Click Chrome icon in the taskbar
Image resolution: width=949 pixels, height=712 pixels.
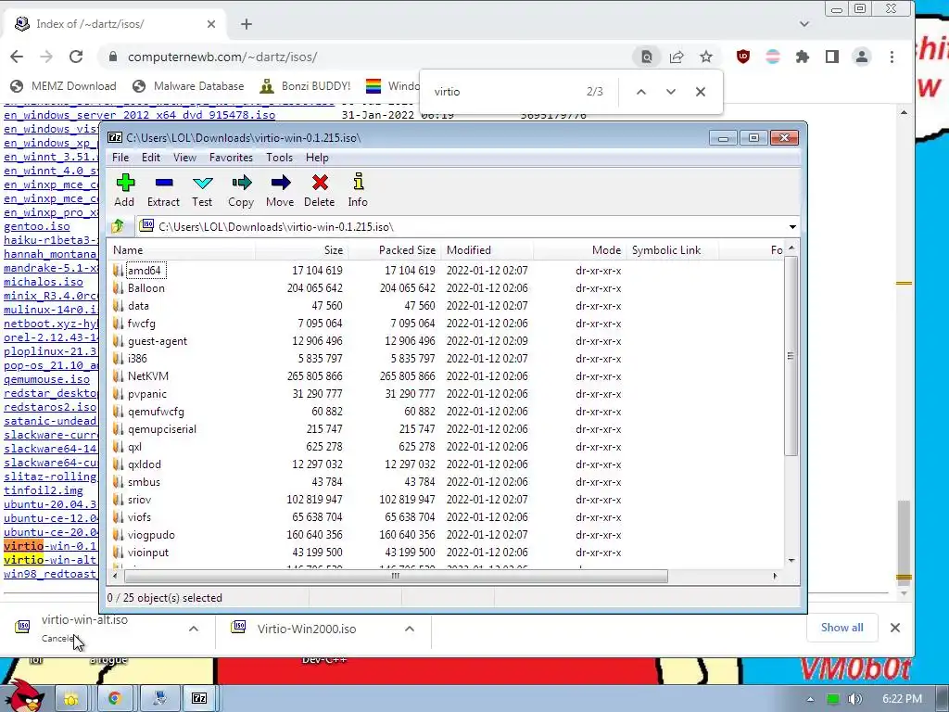tap(114, 698)
